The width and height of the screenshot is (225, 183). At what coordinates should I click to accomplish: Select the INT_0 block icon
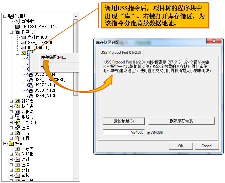click(24, 48)
